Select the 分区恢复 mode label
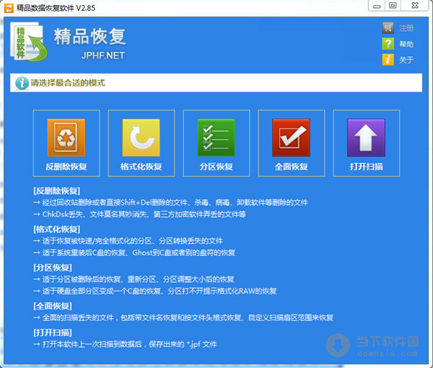Viewport: 433px width, 368px height. point(216,167)
